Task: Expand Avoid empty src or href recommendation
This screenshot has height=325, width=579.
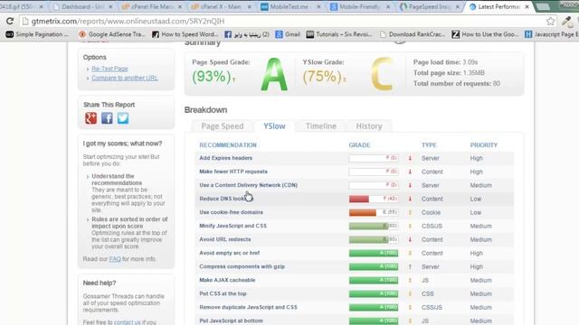Action: 229,253
